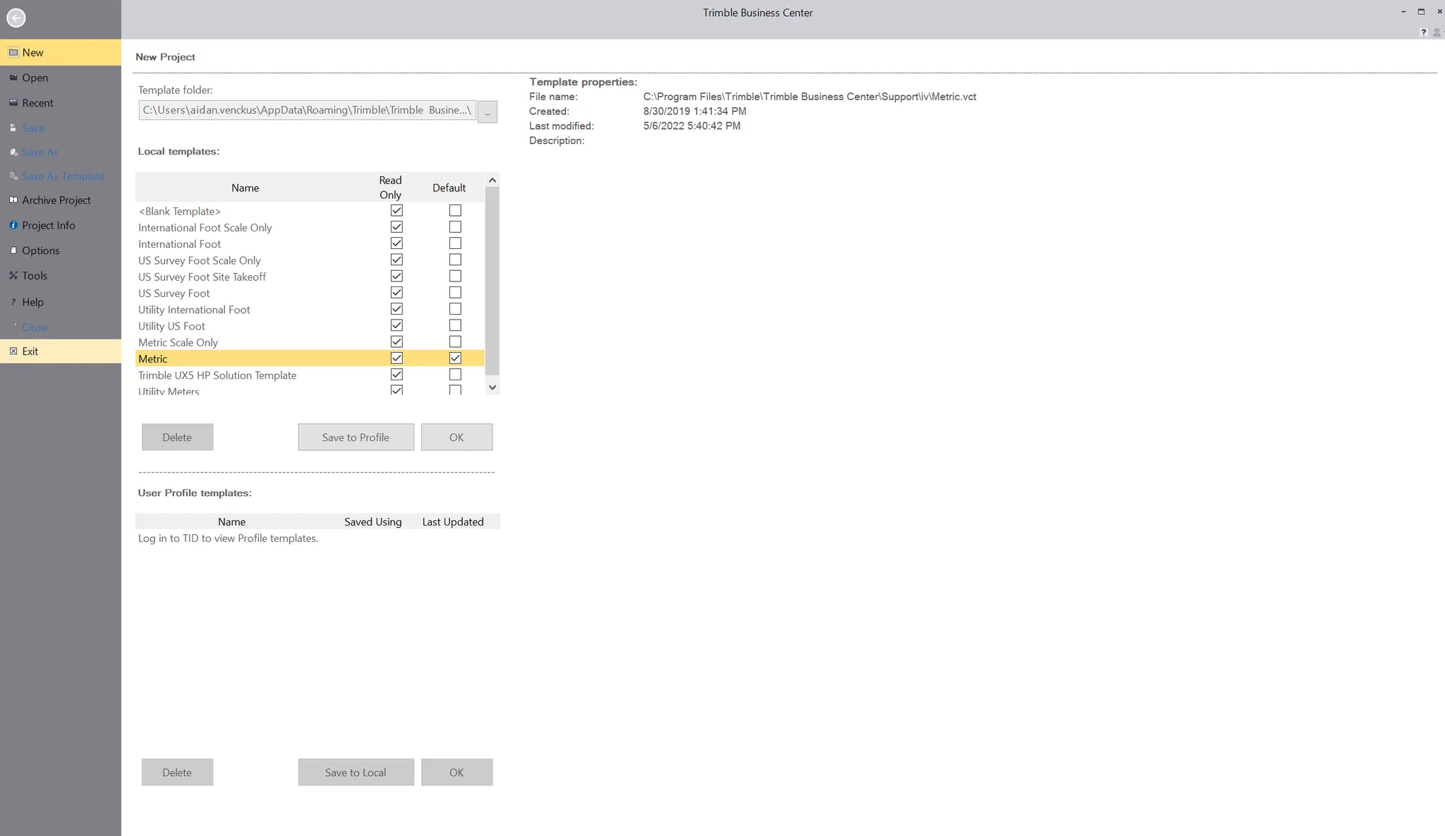Select Open from the sidebar menu
The image size is (1445, 836).
(61, 78)
